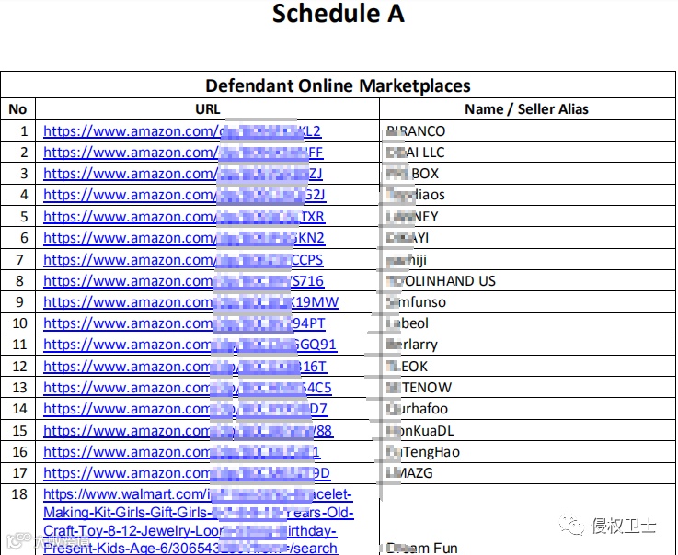Select the seller alias ending in hiji

tap(406, 259)
